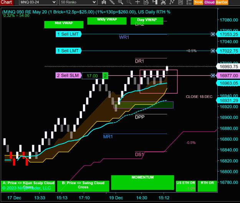Screen dimensions: 240x203
Task: Open the data box icon
Action: click(x=146, y=2)
